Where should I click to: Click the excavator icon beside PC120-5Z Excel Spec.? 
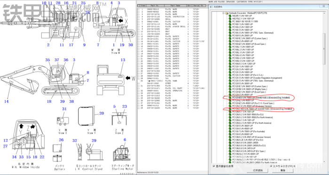click(230, 92)
